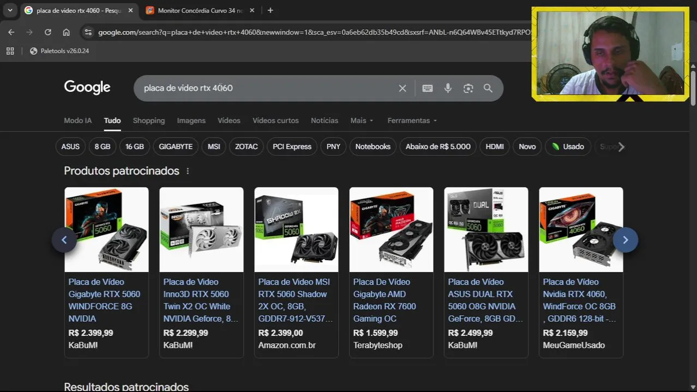
Task: Switch to the Modo IA tab
Action: 78,120
